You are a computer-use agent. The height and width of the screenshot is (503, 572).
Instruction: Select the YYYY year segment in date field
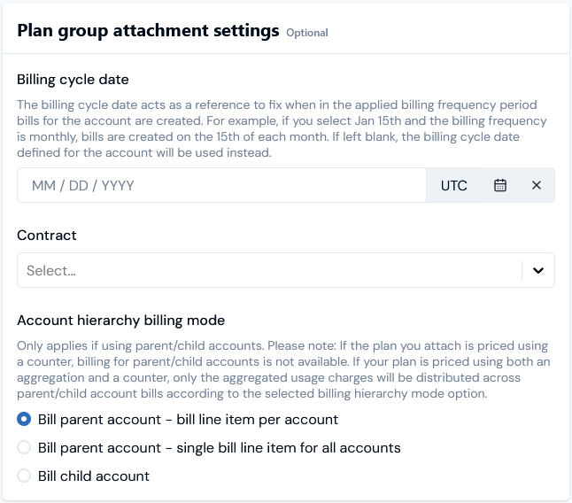click(x=118, y=186)
